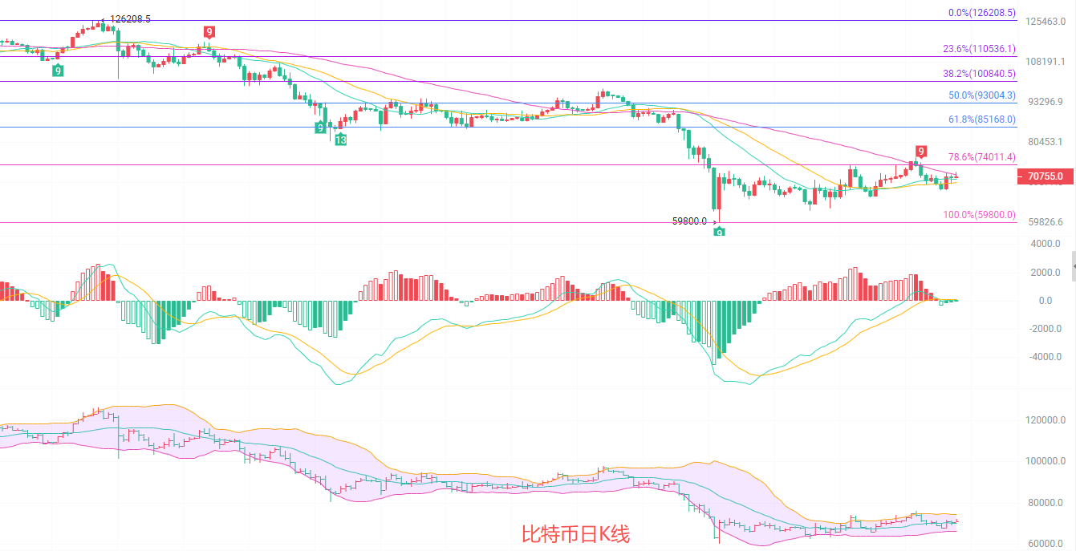Select the 61.8%(85168.0) Fibonacci label
The image size is (1076, 551).
pos(981,120)
